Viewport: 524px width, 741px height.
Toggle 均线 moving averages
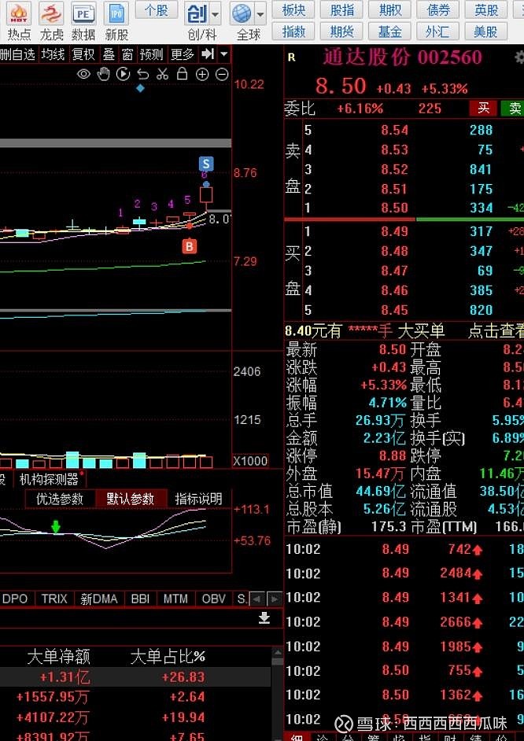coord(53,54)
